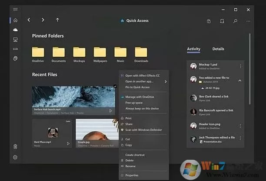Play the Hard Place.mp3 file
Image resolution: width=266 pixels, height=181 pixels.
(x=68, y=144)
